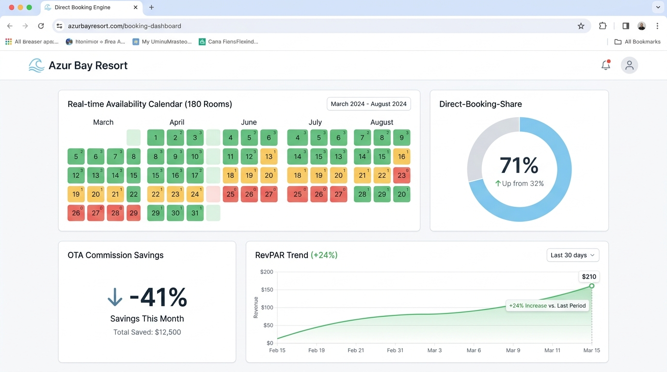Click the Azur Bay Resort wave logo
The width and height of the screenshot is (667, 372).
[x=36, y=65]
